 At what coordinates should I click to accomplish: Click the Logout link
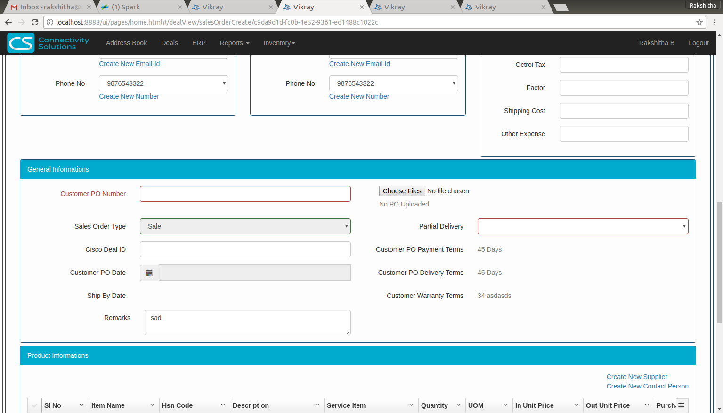pyautogui.click(x=698, y=43)
